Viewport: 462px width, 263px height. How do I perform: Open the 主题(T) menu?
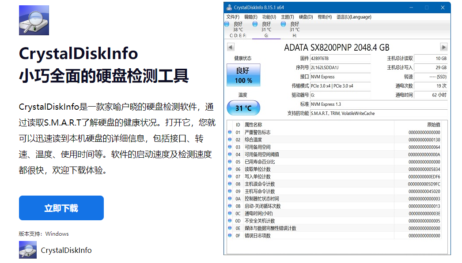click(287, 17)
